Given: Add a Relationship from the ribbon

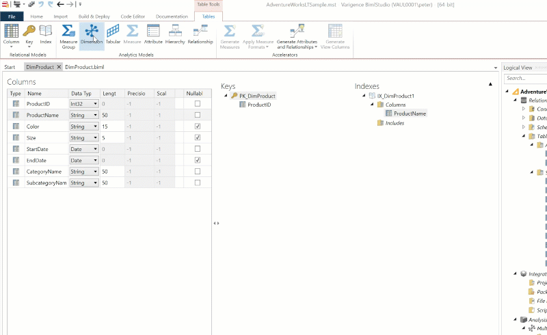Looking at the screenshot, I should click(200, 35).
